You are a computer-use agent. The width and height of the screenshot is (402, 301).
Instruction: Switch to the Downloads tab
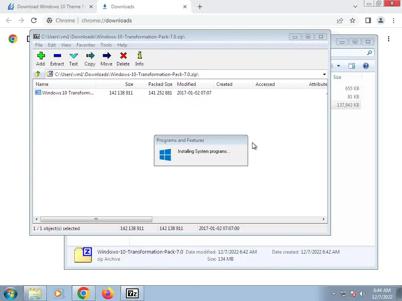(144, 7)
